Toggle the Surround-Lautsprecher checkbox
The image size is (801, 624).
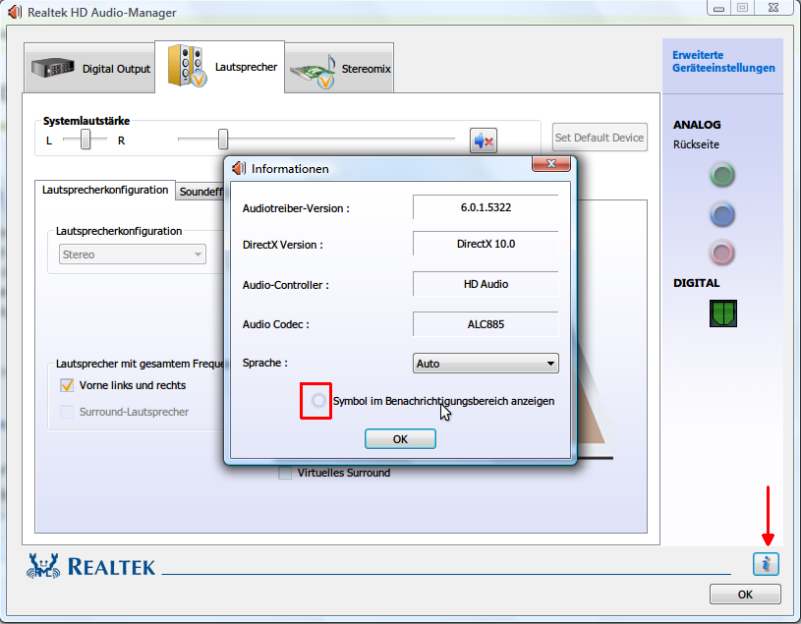(x=67, y=412)
